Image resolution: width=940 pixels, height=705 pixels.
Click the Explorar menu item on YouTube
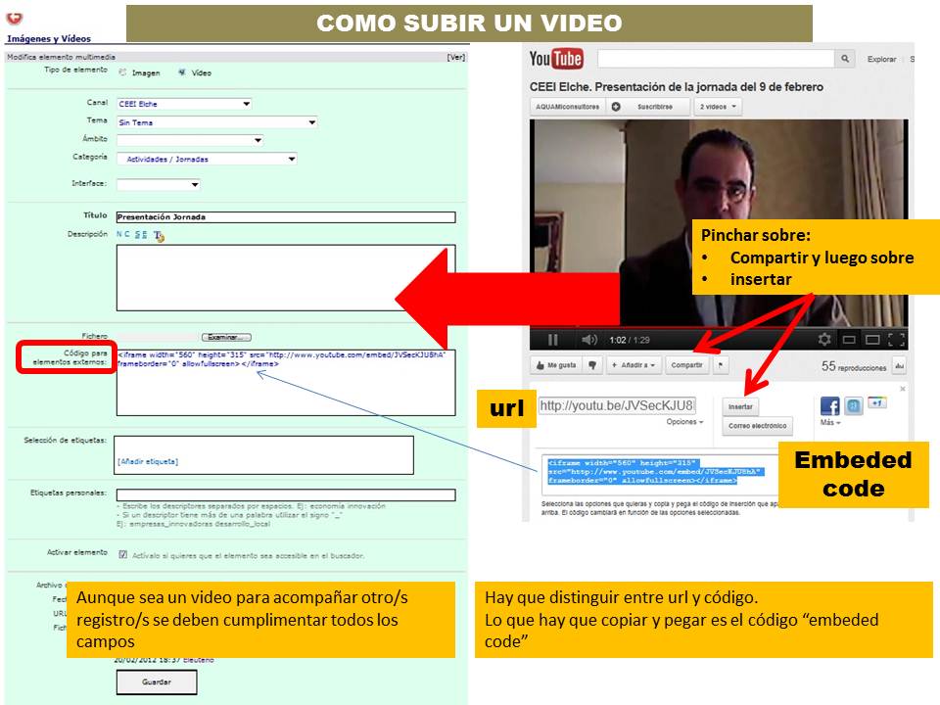click(x=881, y=60)
